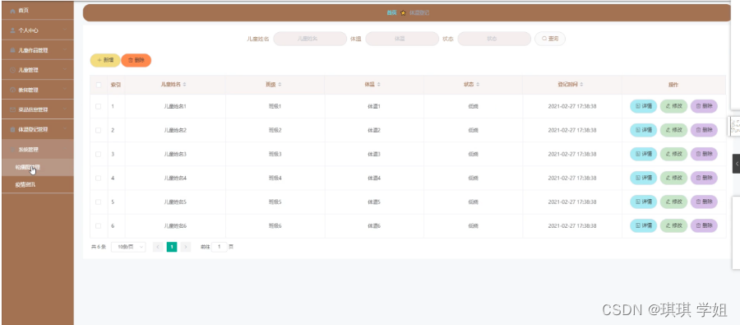740x325 pixels.
Task: Click purple 删除 for row 儿童姓名6
Action: pyautogui.click(x=704, y=225)
